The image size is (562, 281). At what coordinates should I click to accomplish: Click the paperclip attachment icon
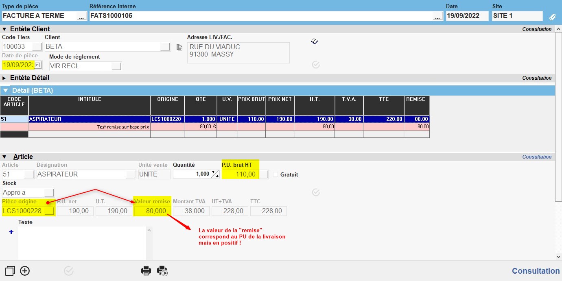coord(552,17)
